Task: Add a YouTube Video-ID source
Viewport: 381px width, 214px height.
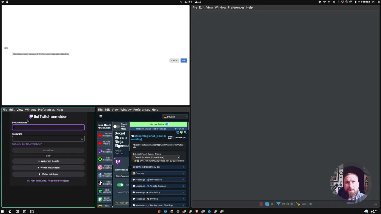Action: [105, 143]
